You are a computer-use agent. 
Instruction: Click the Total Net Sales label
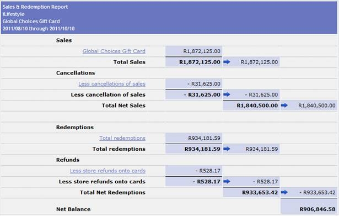point(123,106)
